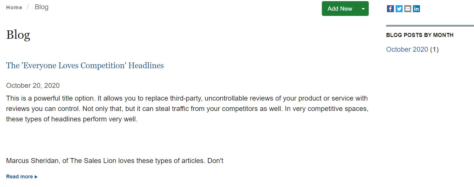The height and width of the screenshot is (187, 474).
Task: Click the Blog page heading
Action: pyautogui.click(x=18, y=35)
